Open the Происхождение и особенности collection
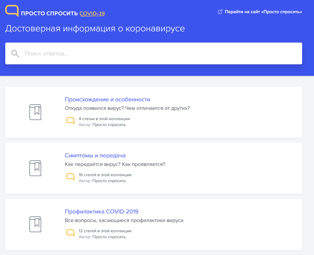 click(108, 99)
